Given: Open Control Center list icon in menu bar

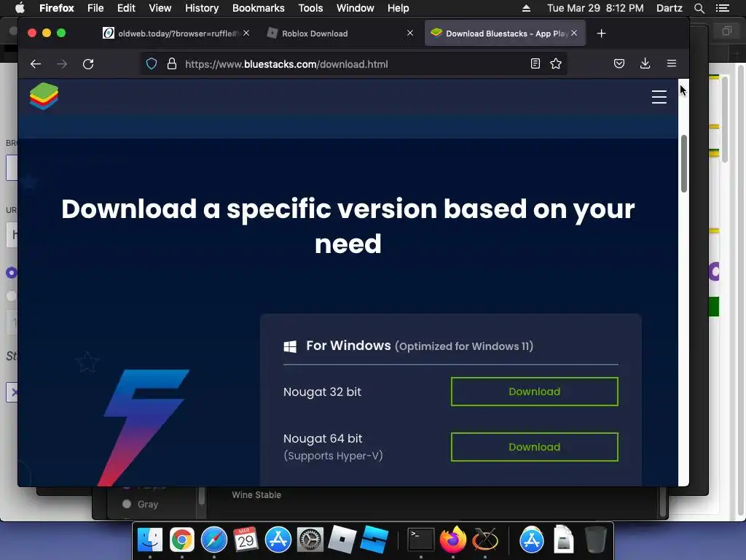Looking at the screenshot, I should (723, 8).
